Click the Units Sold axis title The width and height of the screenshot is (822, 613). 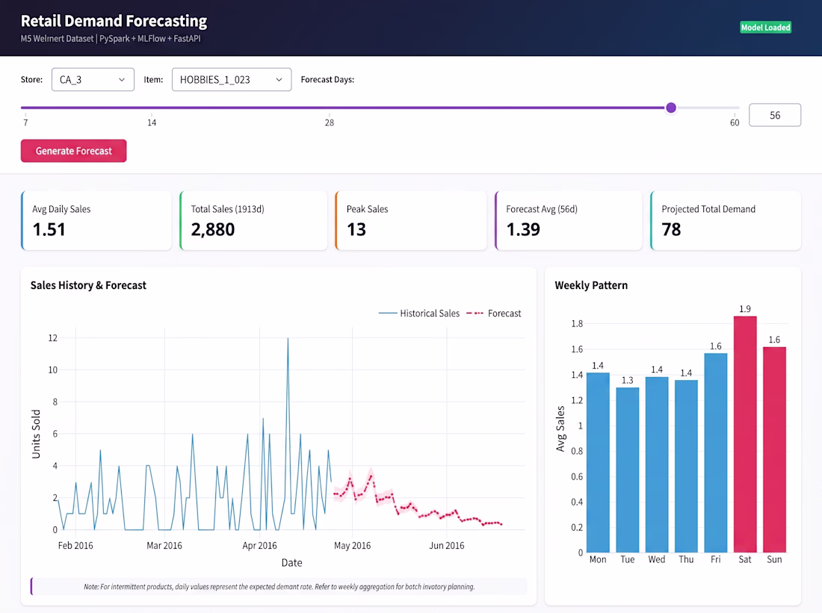click(x=36, y=435)
